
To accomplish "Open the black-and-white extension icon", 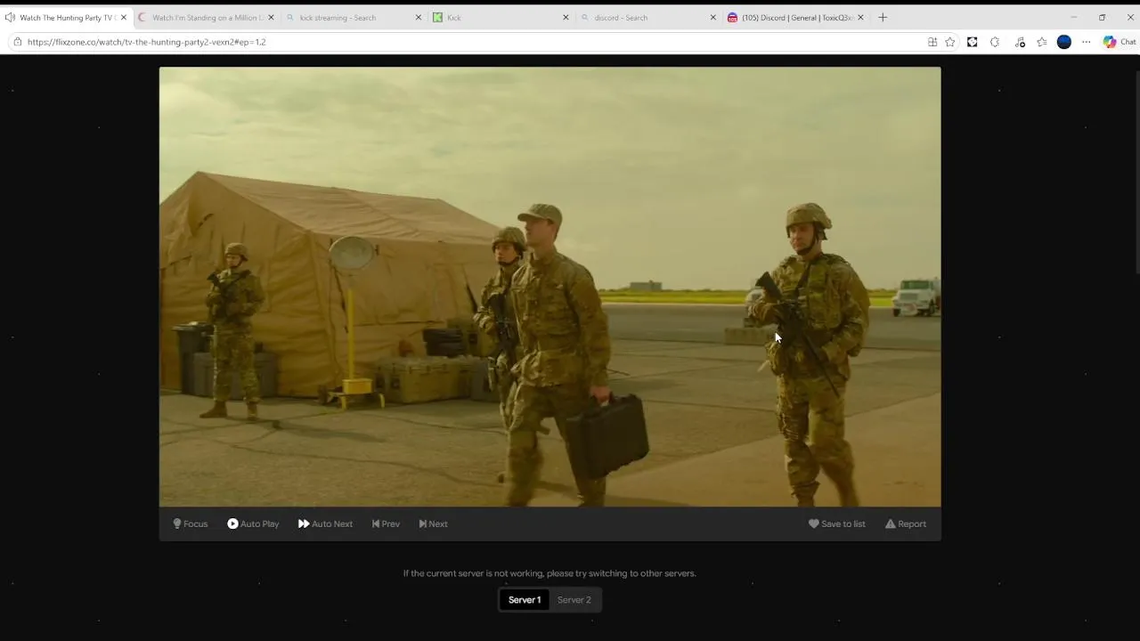I will pos(973,42).
